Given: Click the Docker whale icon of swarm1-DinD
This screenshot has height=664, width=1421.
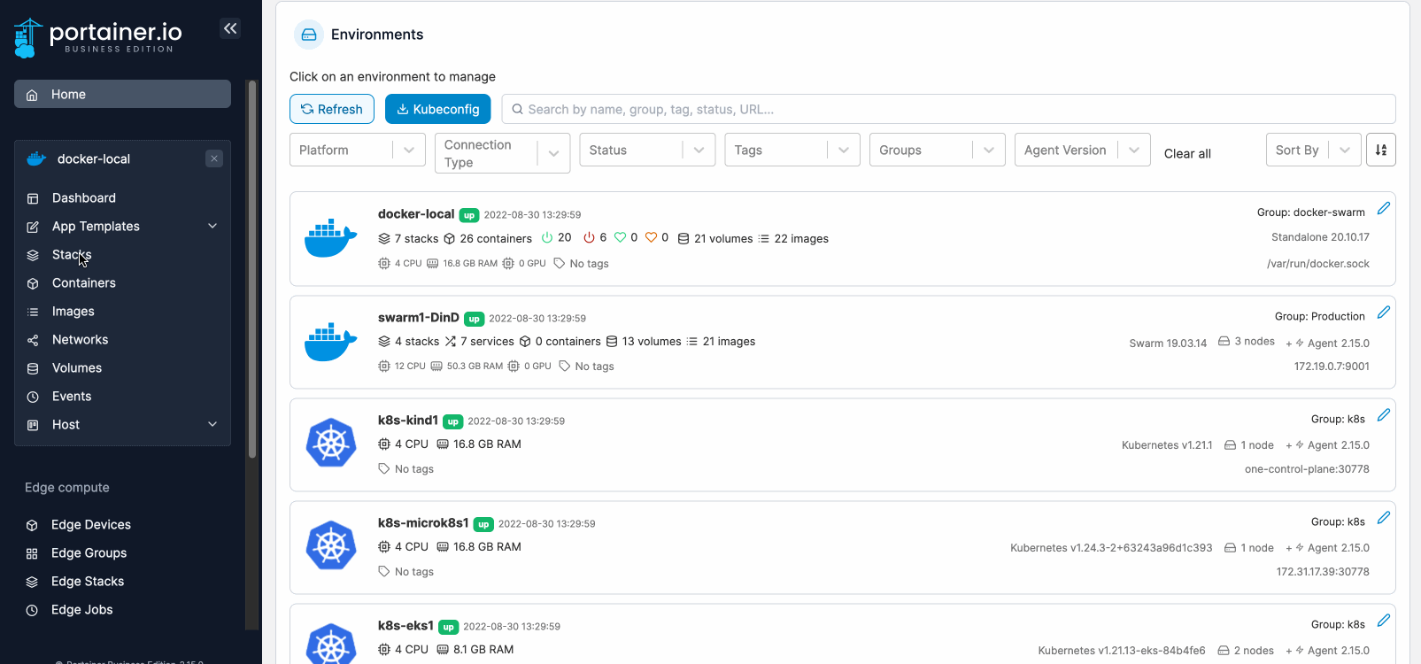Looking at the screenshot, I should coord(331,341).
